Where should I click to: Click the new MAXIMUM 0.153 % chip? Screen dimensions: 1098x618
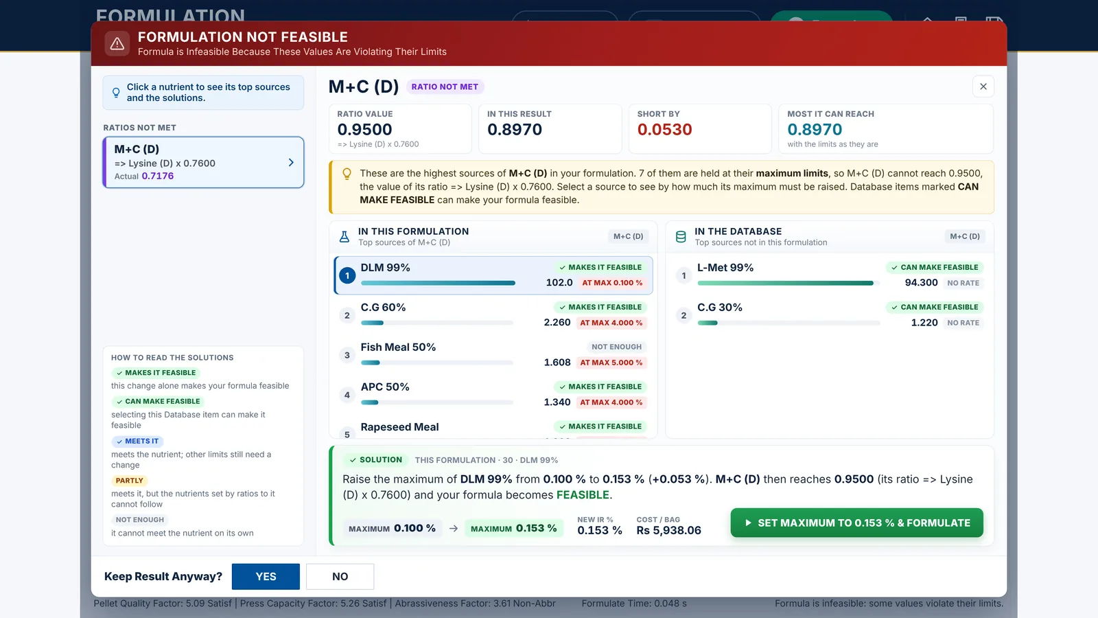click(x=513, y=528)
